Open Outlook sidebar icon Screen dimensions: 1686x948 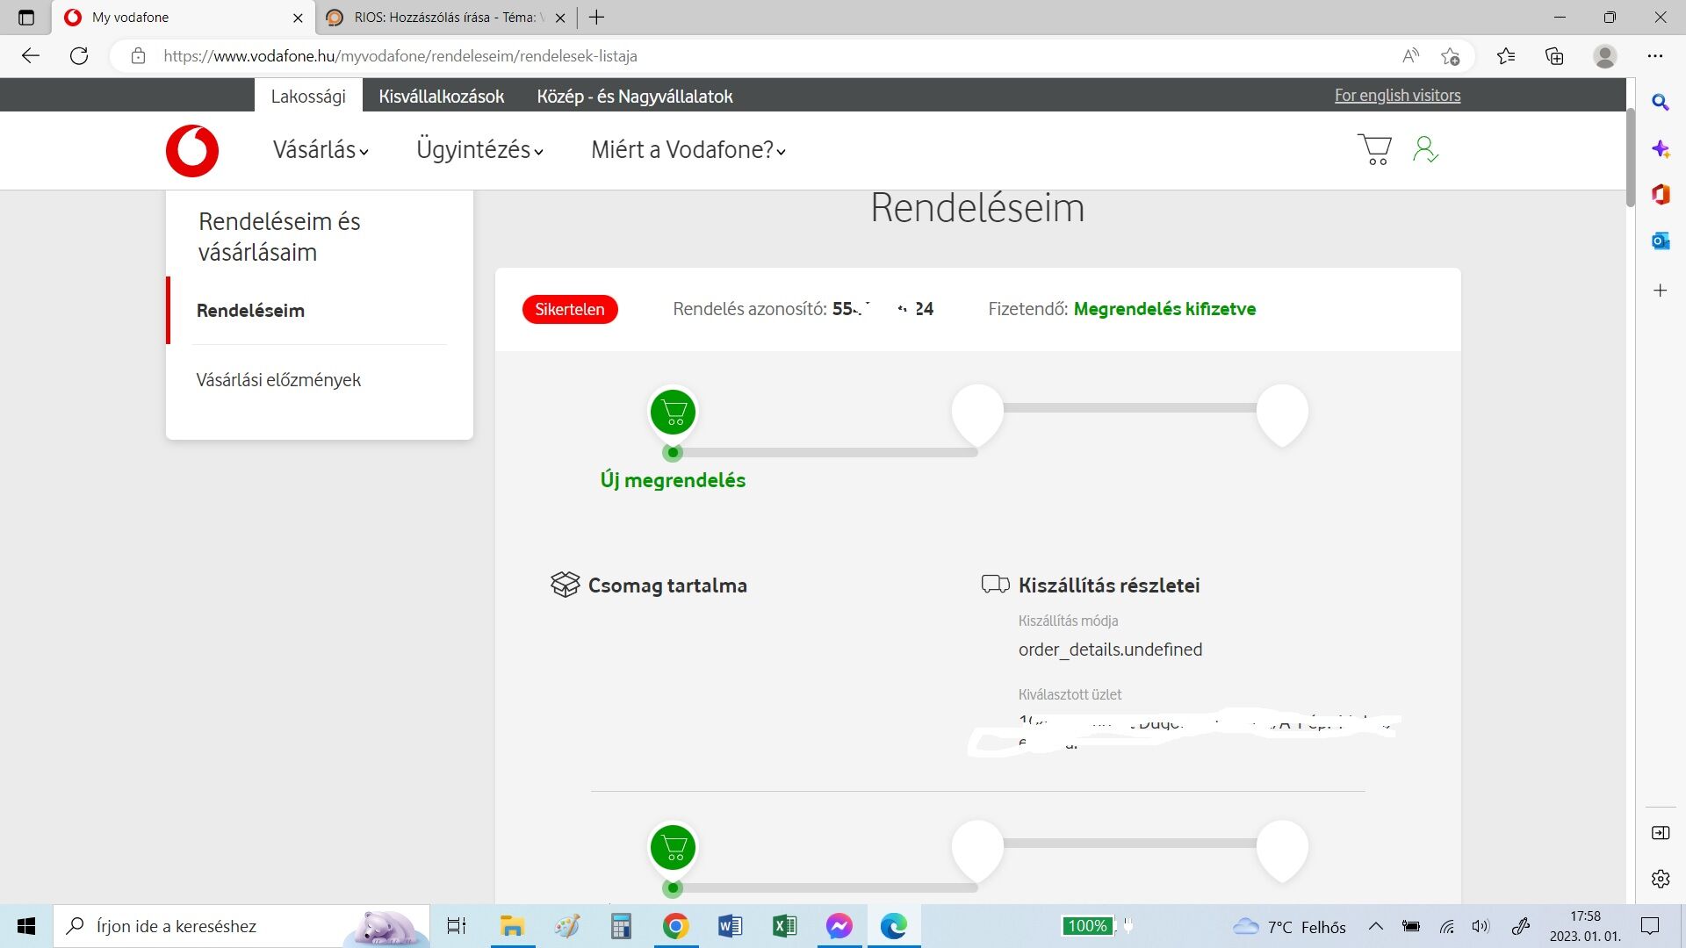coord(1661,241)
